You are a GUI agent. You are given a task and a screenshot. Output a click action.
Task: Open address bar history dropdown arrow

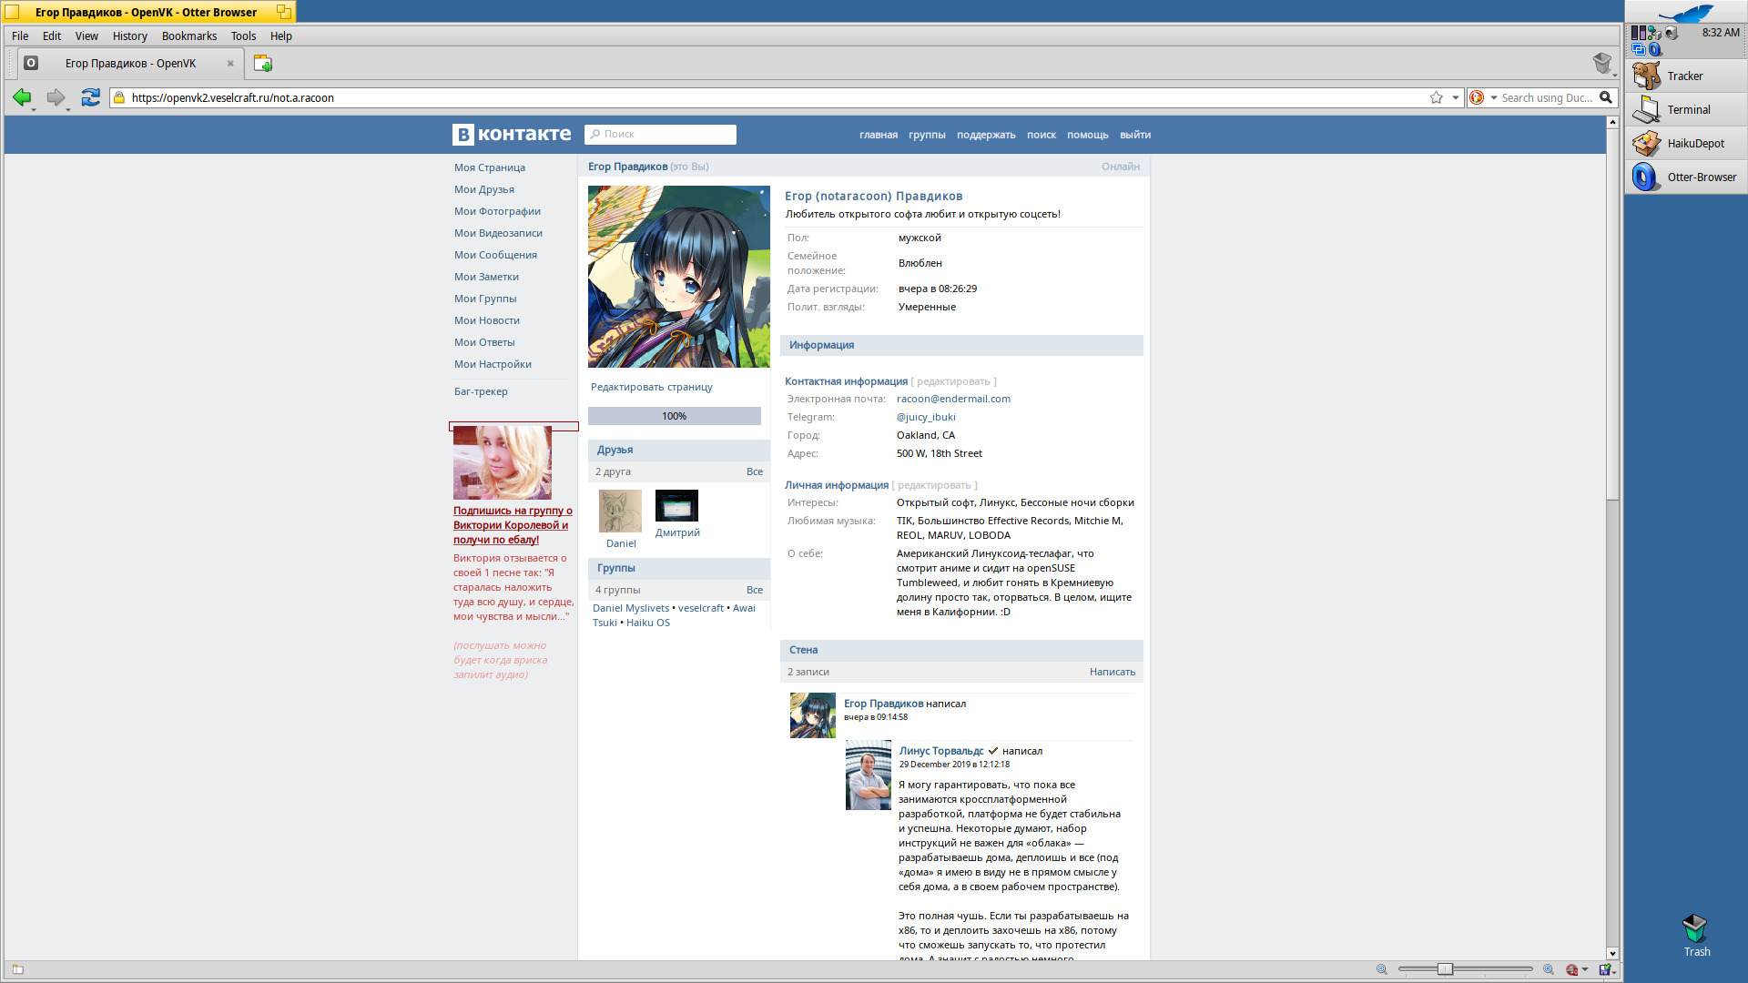click(1456, 97)
